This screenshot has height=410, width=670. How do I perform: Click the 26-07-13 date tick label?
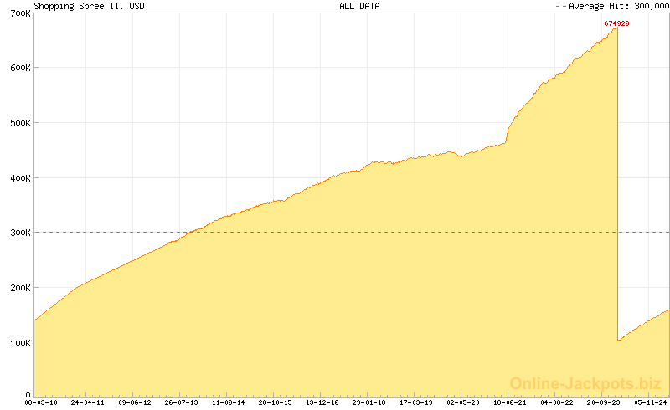182,402
